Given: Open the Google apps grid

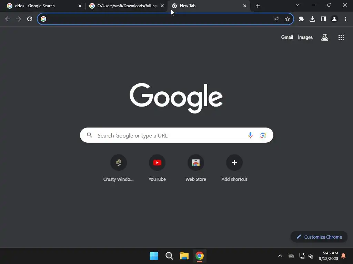Looking at the screenshot, I should (341, 37).
